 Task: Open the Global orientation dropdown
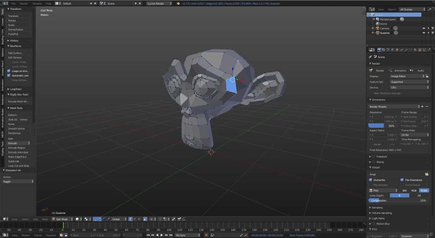[x=119, y=219]
